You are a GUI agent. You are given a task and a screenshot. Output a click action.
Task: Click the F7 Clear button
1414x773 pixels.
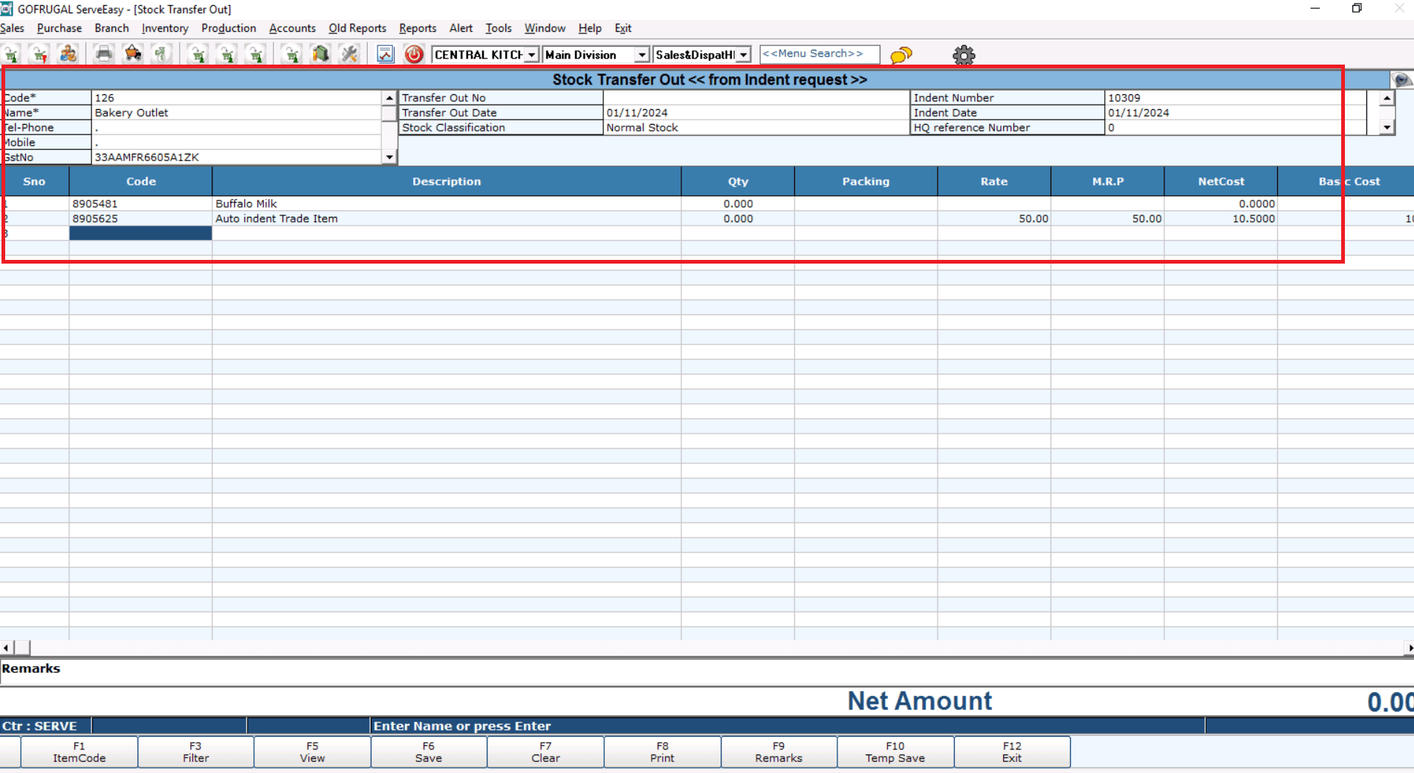point(545,751)
